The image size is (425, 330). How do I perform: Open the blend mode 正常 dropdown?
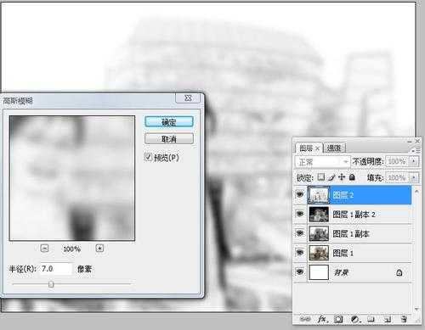coord(322,162)
